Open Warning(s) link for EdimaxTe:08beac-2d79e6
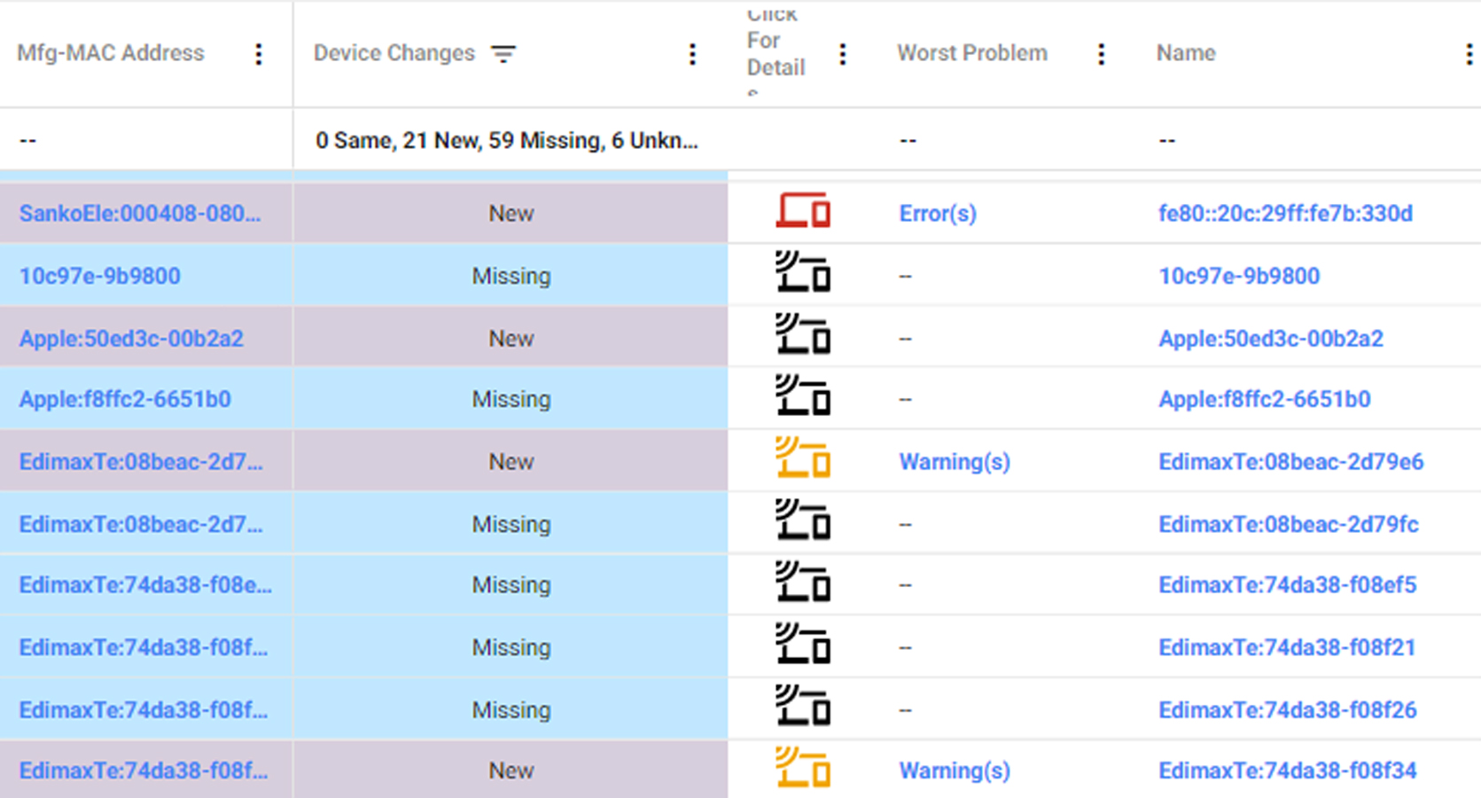This screenshot has width=1481, height=798. pos(954,462)
